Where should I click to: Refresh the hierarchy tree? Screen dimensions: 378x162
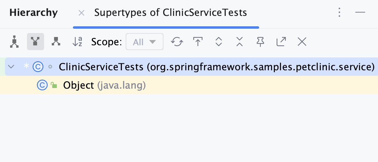pos(177,42)
